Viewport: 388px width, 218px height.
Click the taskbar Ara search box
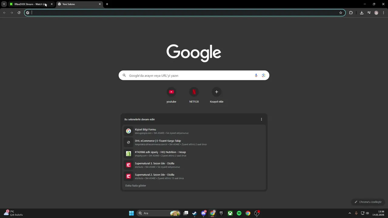tap(159, 213)
